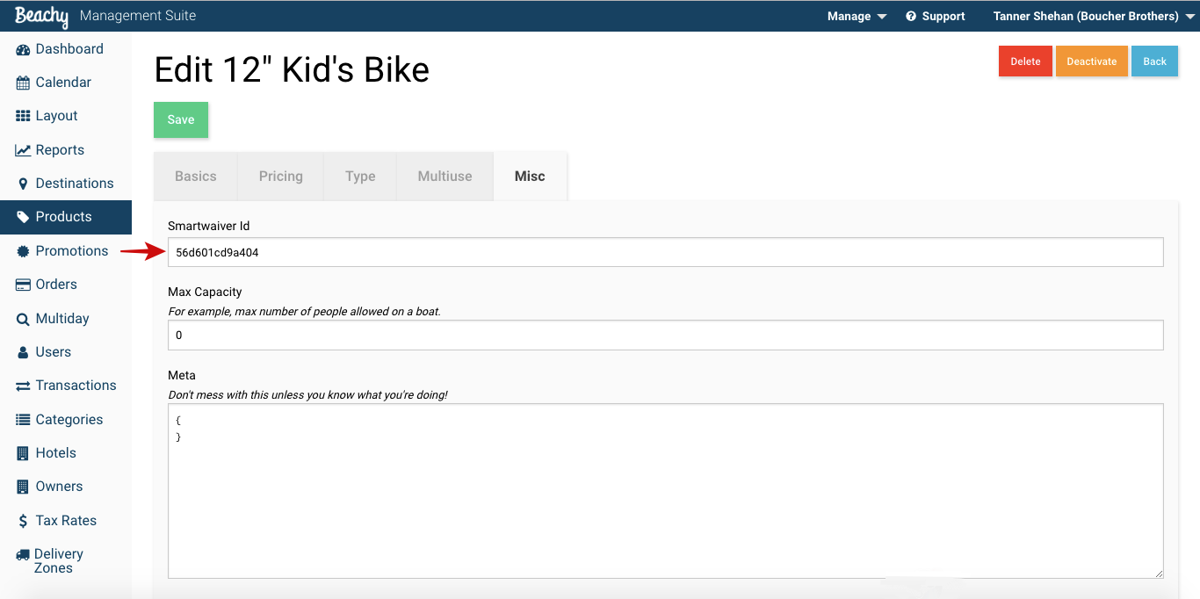1200x599 pixels.
Task: Click the Categories list icon
Action: point(23,420)
